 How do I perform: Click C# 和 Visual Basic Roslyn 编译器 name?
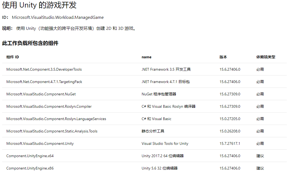168,106
